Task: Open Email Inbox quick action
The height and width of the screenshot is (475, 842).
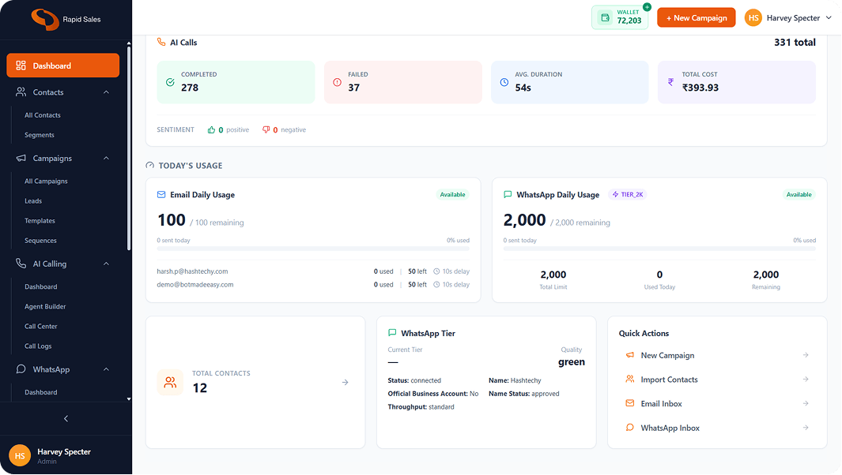Action: click(717, 404)
